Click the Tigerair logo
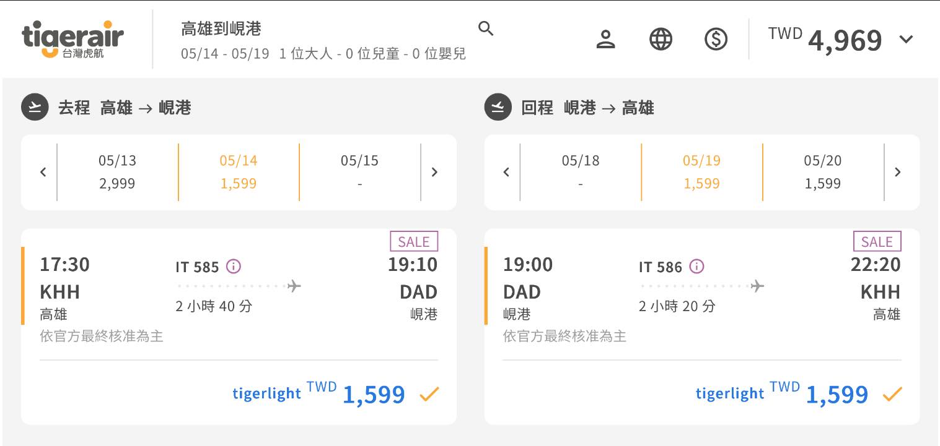 pyautogui.click(x=72, y=40)
